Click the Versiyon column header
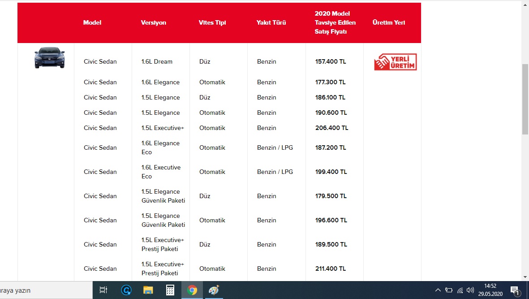 pos(154,22)
